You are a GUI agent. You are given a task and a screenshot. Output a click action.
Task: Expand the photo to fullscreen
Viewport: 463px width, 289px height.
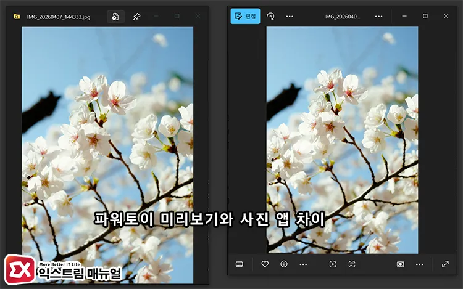pyautogui.click(x=445, y=264)
